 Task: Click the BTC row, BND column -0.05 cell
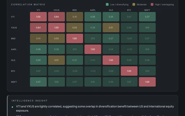[75, 71]
